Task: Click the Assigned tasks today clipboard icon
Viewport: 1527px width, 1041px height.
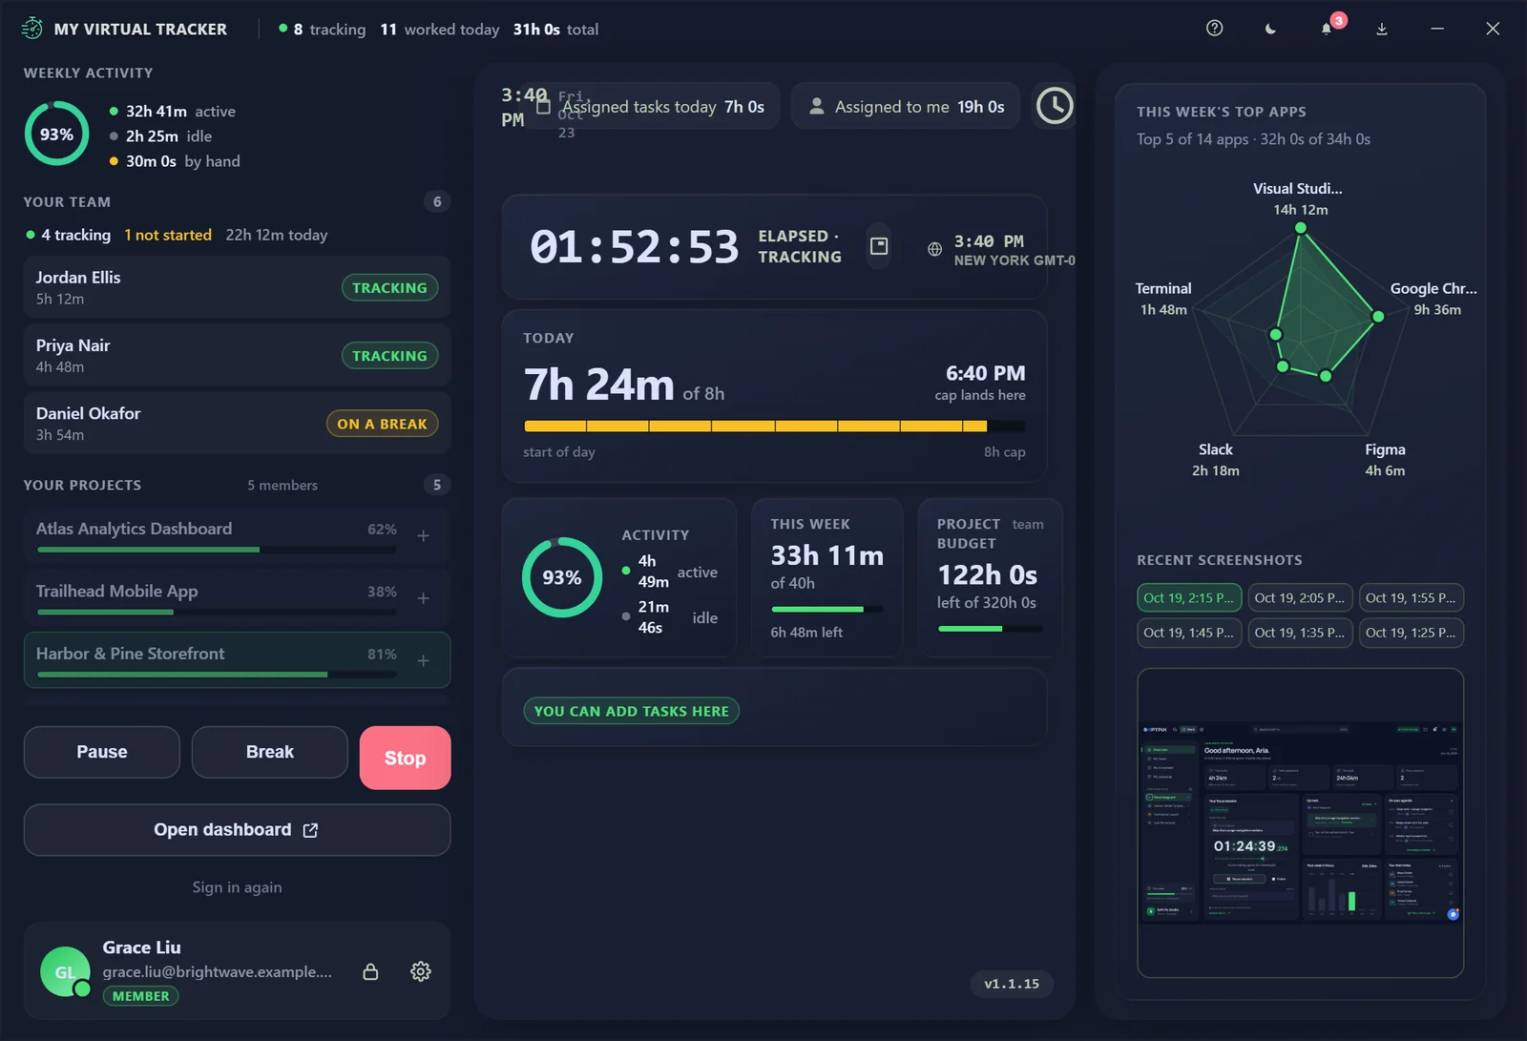Action: click(x=543, y=107)
